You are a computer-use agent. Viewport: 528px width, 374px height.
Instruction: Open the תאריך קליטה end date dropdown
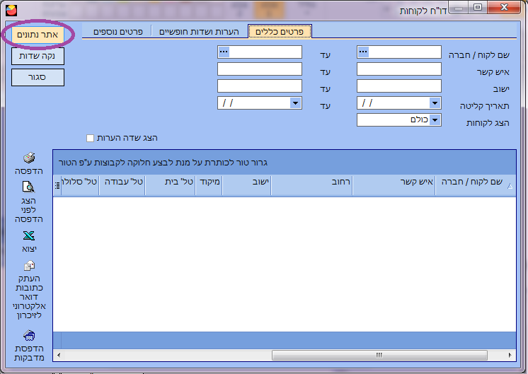(295, 103)
